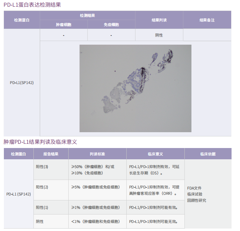Viewport: 240px width, 231px height.
Task: Select the 检测结果 column header in top table
Action: click(x=87, y=15)
